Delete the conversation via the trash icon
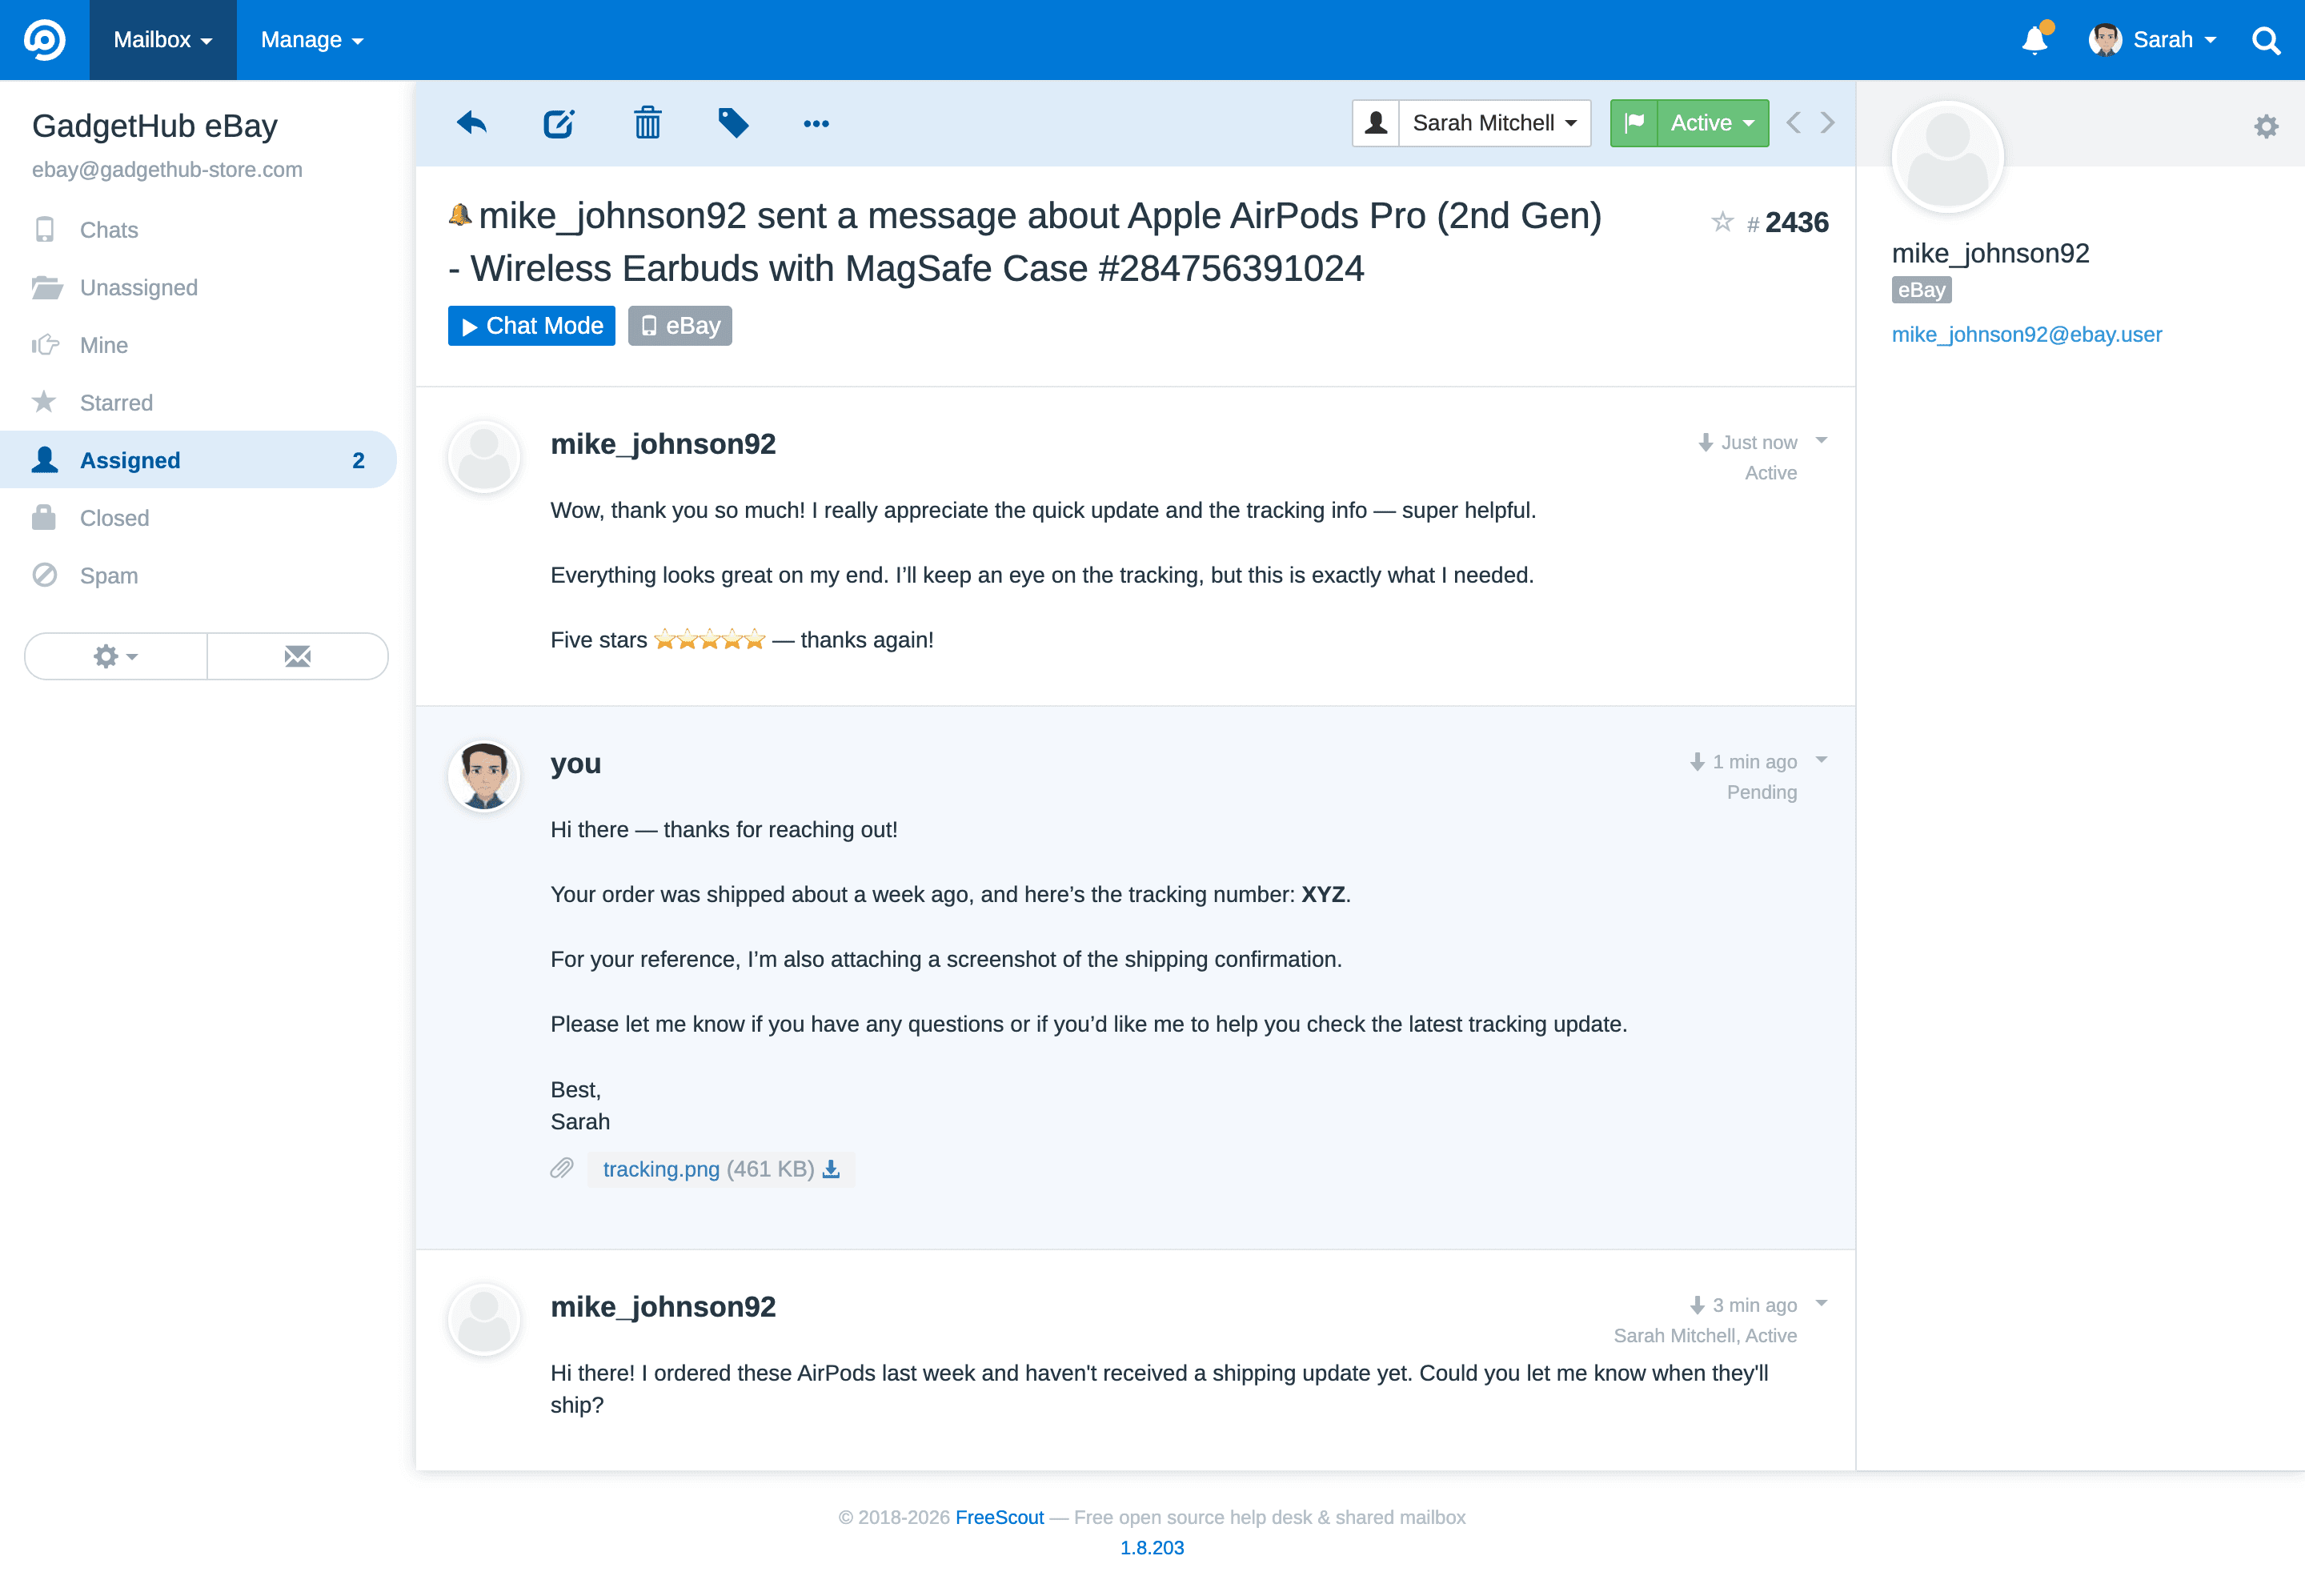This screenshot has height=1596, width=2305. [647, 122]
